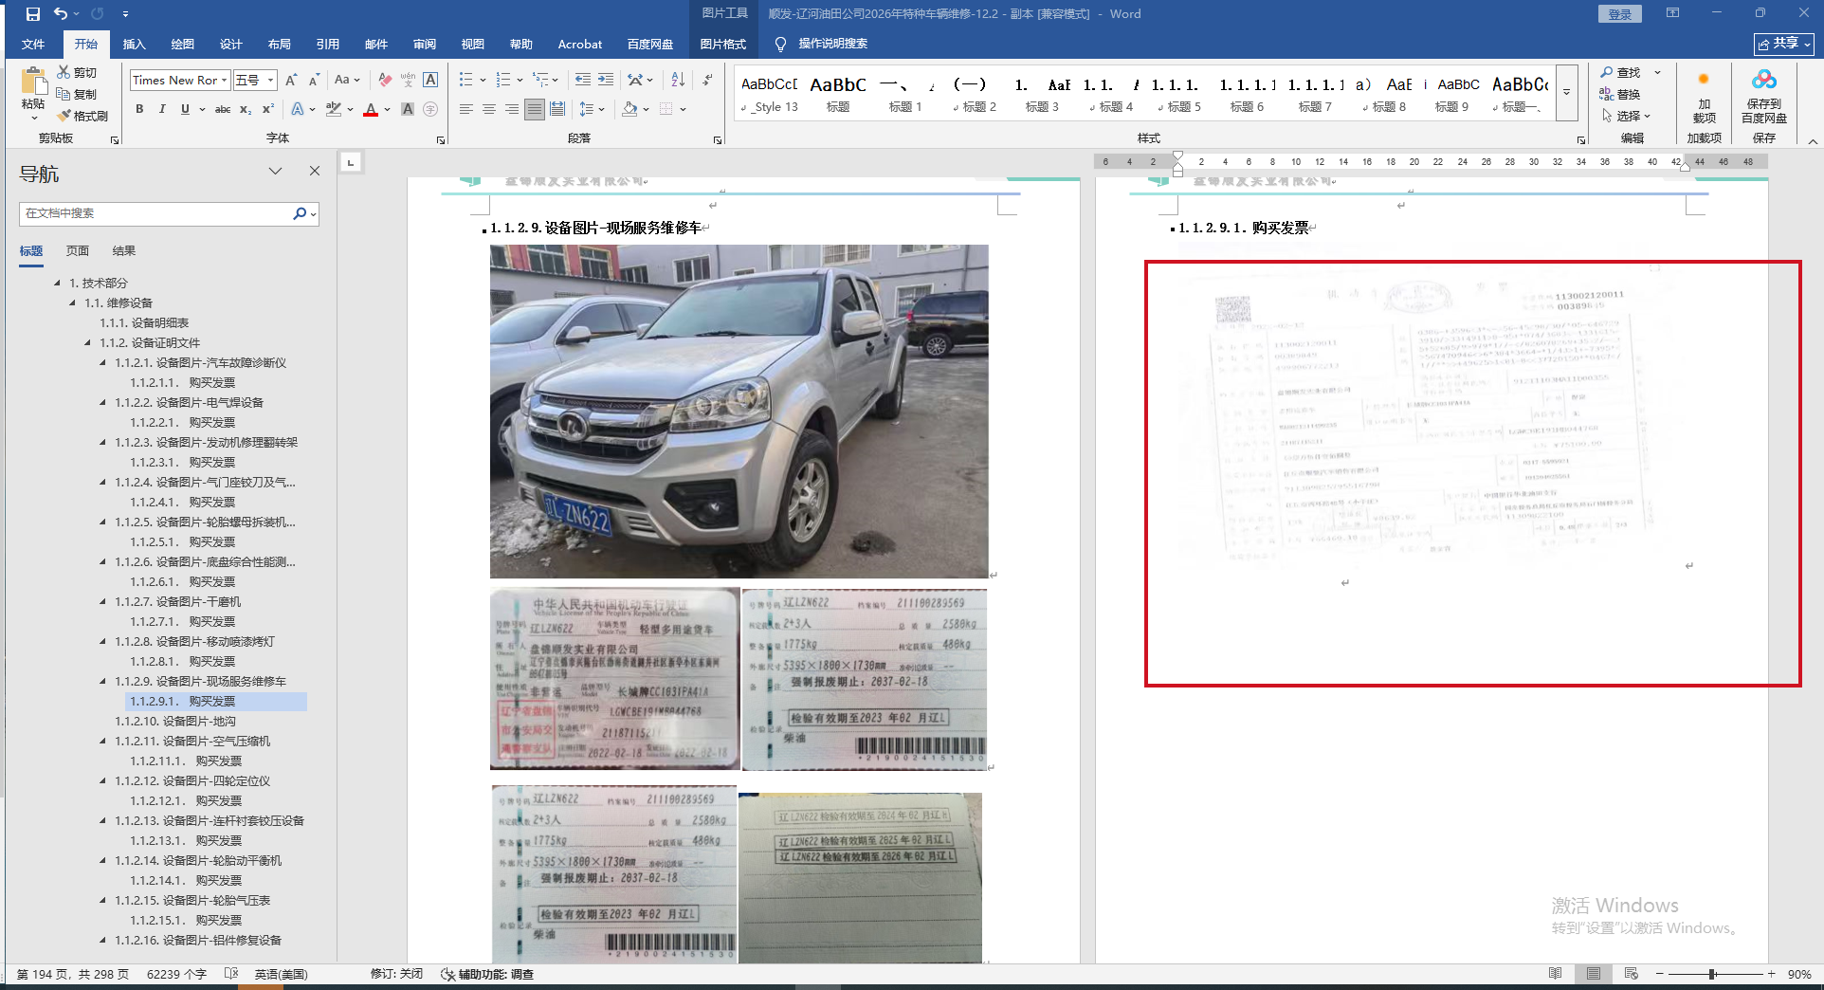1824x990 pixels.
Task: Click the Sort (A-Z) icon
Action: [678, 80]
